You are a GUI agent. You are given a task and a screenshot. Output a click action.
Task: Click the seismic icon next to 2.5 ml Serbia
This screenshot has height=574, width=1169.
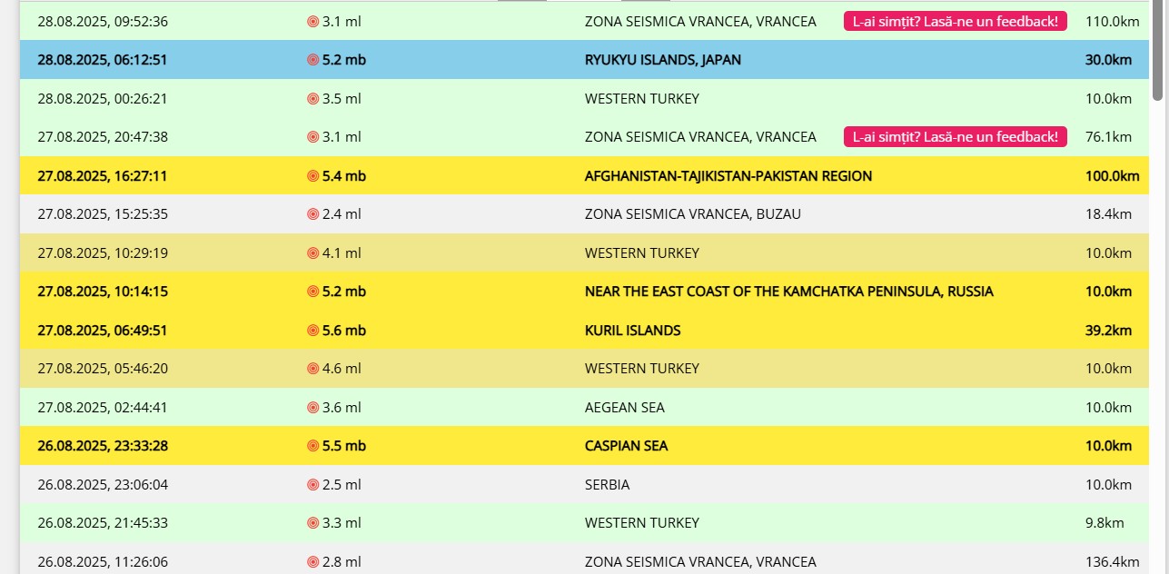click(x=313, y=485)
